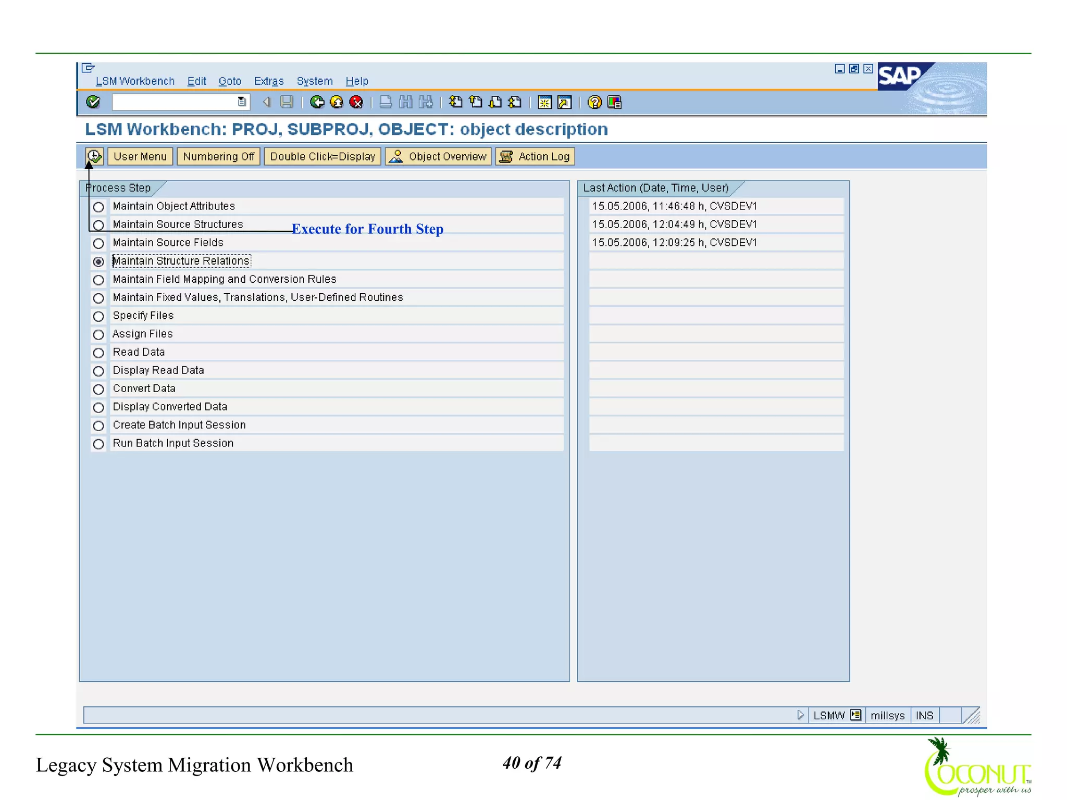1067x800 pixels.
Task: Select Display Read Data radio button
Action: pos(98,371)
